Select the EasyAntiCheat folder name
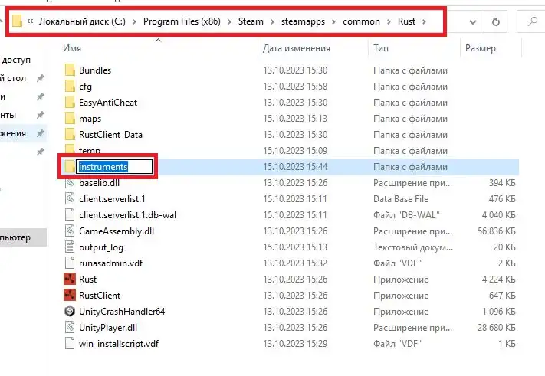 tap(108, 103)
